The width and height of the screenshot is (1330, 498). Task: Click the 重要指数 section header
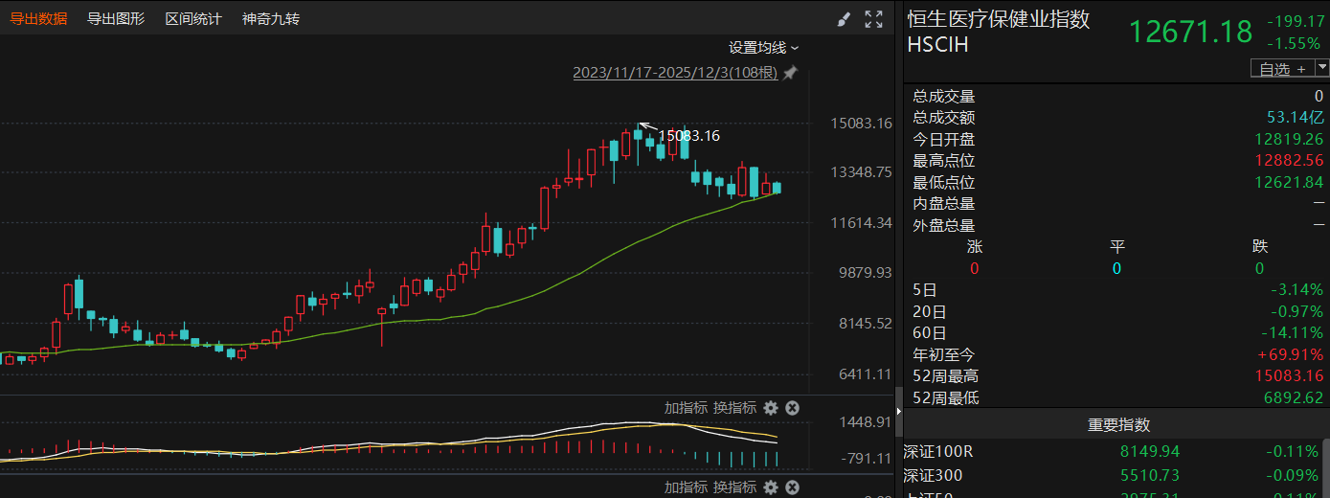[1118, 425]
